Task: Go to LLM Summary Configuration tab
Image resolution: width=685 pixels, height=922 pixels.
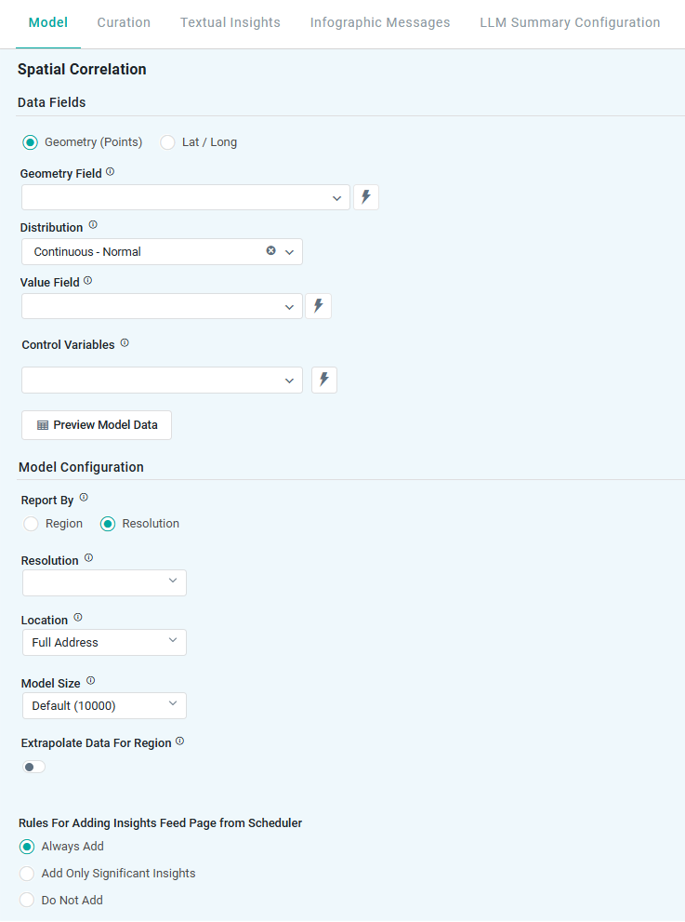Action: 570,22
